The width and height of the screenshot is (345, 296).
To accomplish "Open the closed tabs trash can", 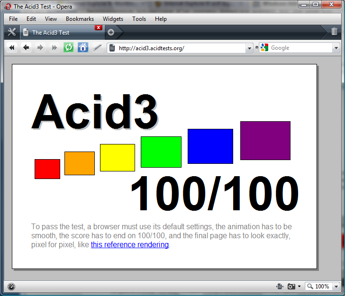I will coord(334,32).
